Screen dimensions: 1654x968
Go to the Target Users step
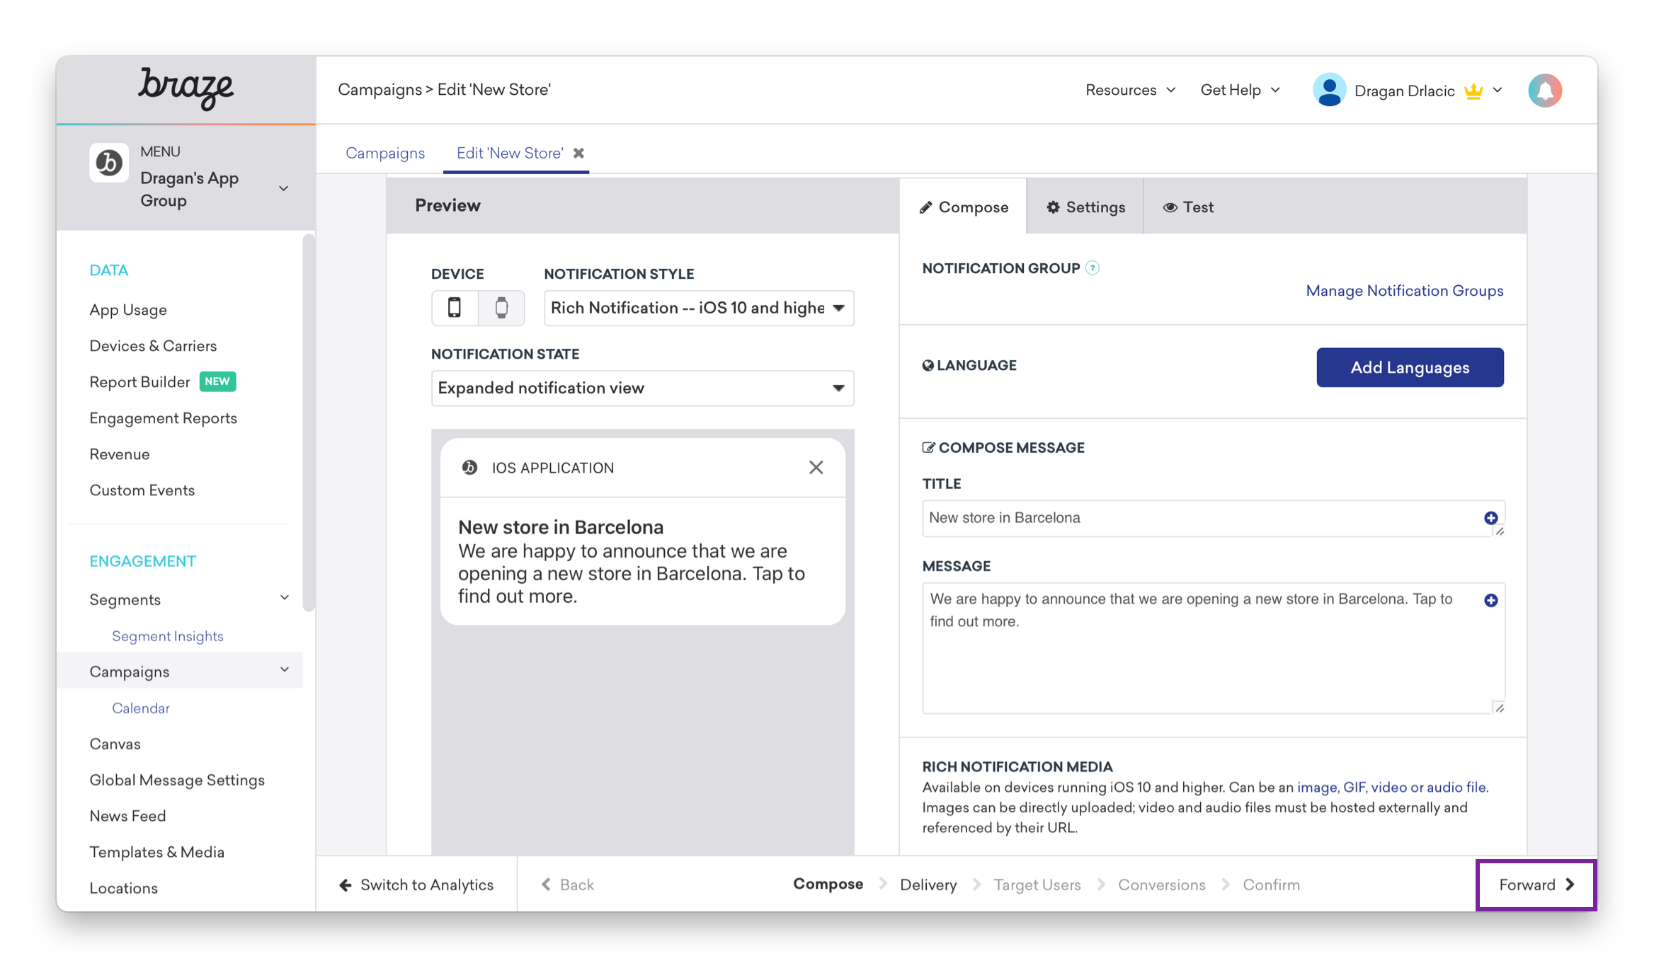coord(1037,885)
